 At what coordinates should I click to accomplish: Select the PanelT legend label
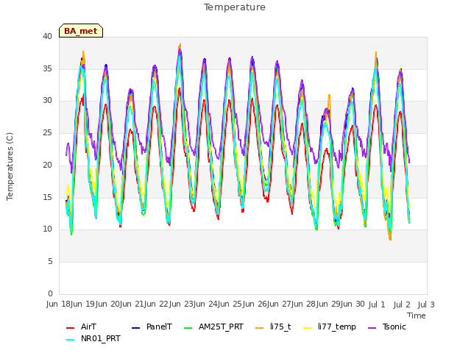[159, 327]
